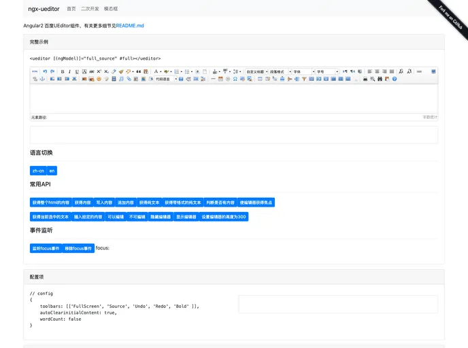
Task: Open the source HTML view icon
Action: [35, 71]
